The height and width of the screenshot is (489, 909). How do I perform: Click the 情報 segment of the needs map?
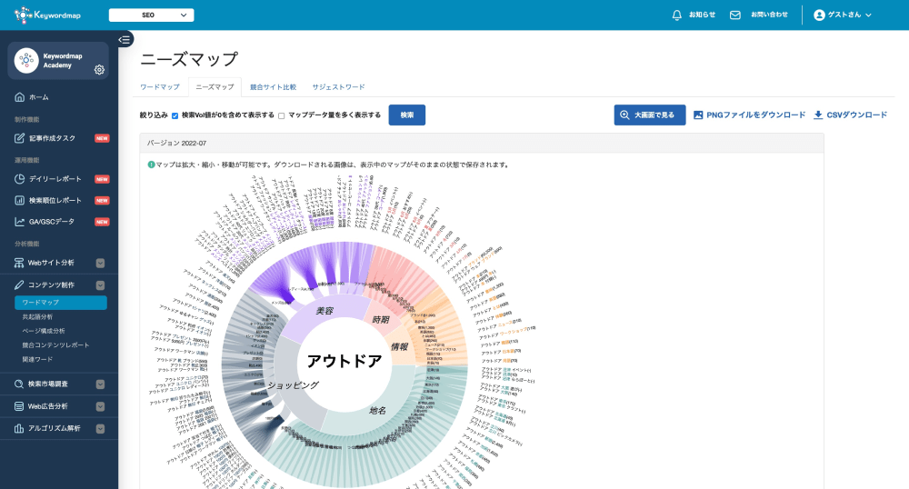399,346
